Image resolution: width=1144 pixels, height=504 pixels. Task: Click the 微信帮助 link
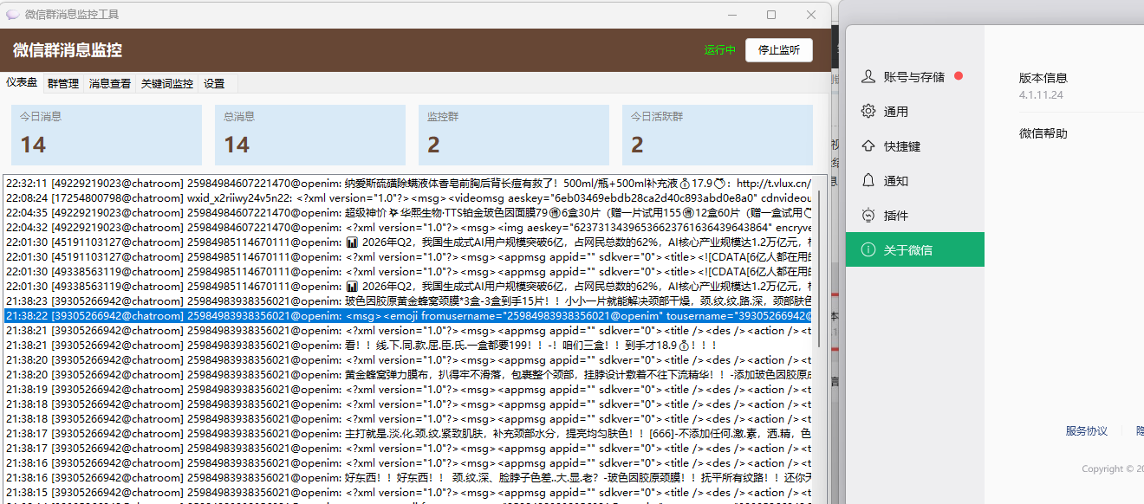[1043, 133]
